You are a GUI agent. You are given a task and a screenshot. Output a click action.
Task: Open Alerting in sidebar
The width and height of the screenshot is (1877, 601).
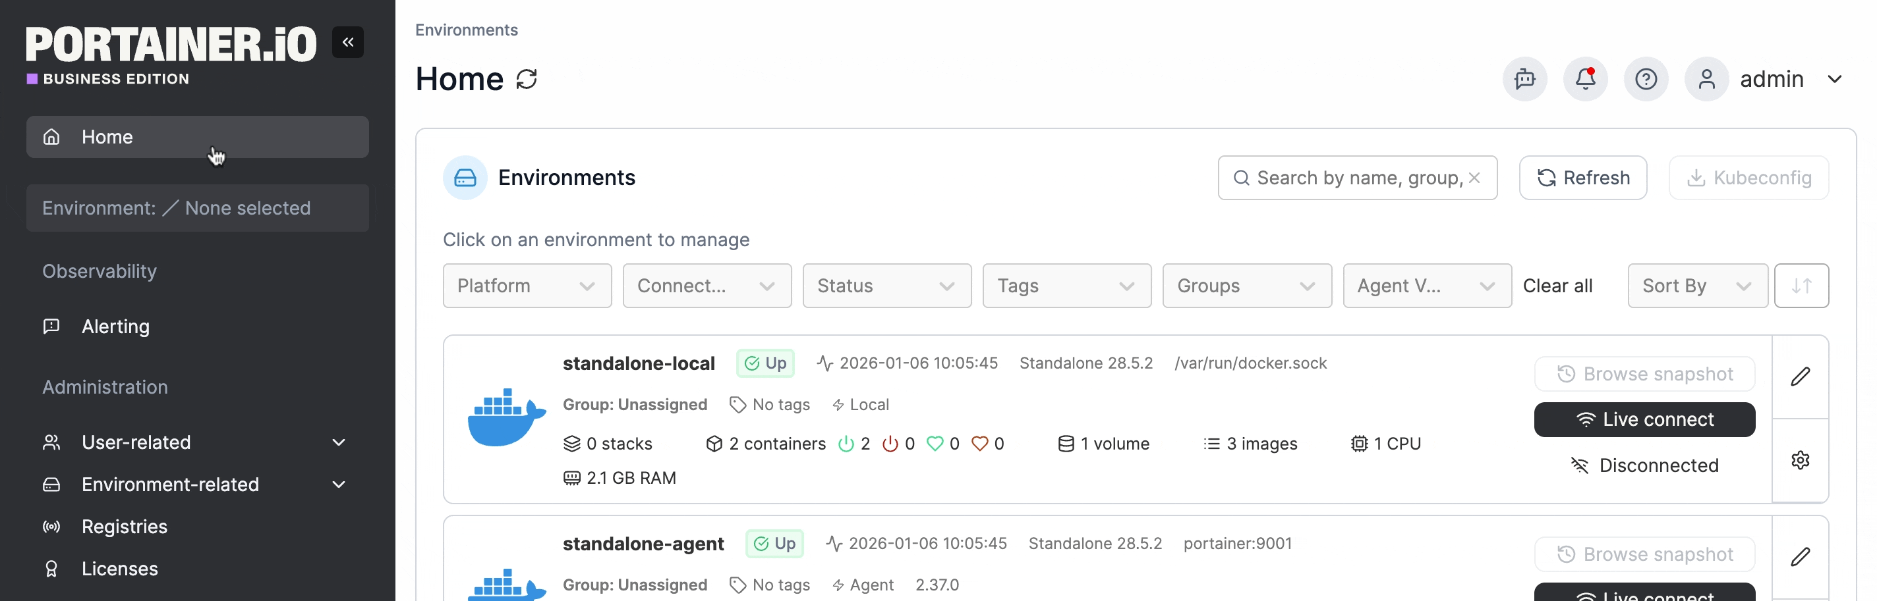[115, 327]
